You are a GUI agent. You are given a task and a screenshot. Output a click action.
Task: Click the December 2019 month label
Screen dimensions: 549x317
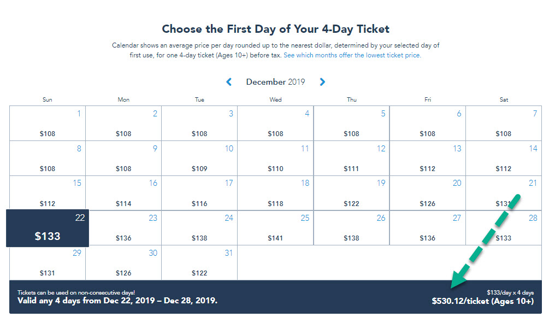tap(275, 82)
